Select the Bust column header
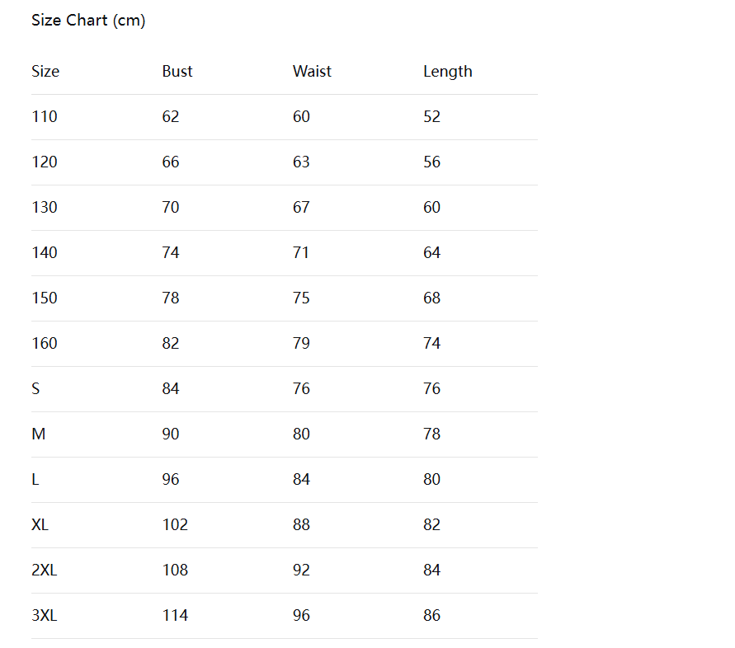This screenshot has height=648, width=735. (x=177, y=71)
